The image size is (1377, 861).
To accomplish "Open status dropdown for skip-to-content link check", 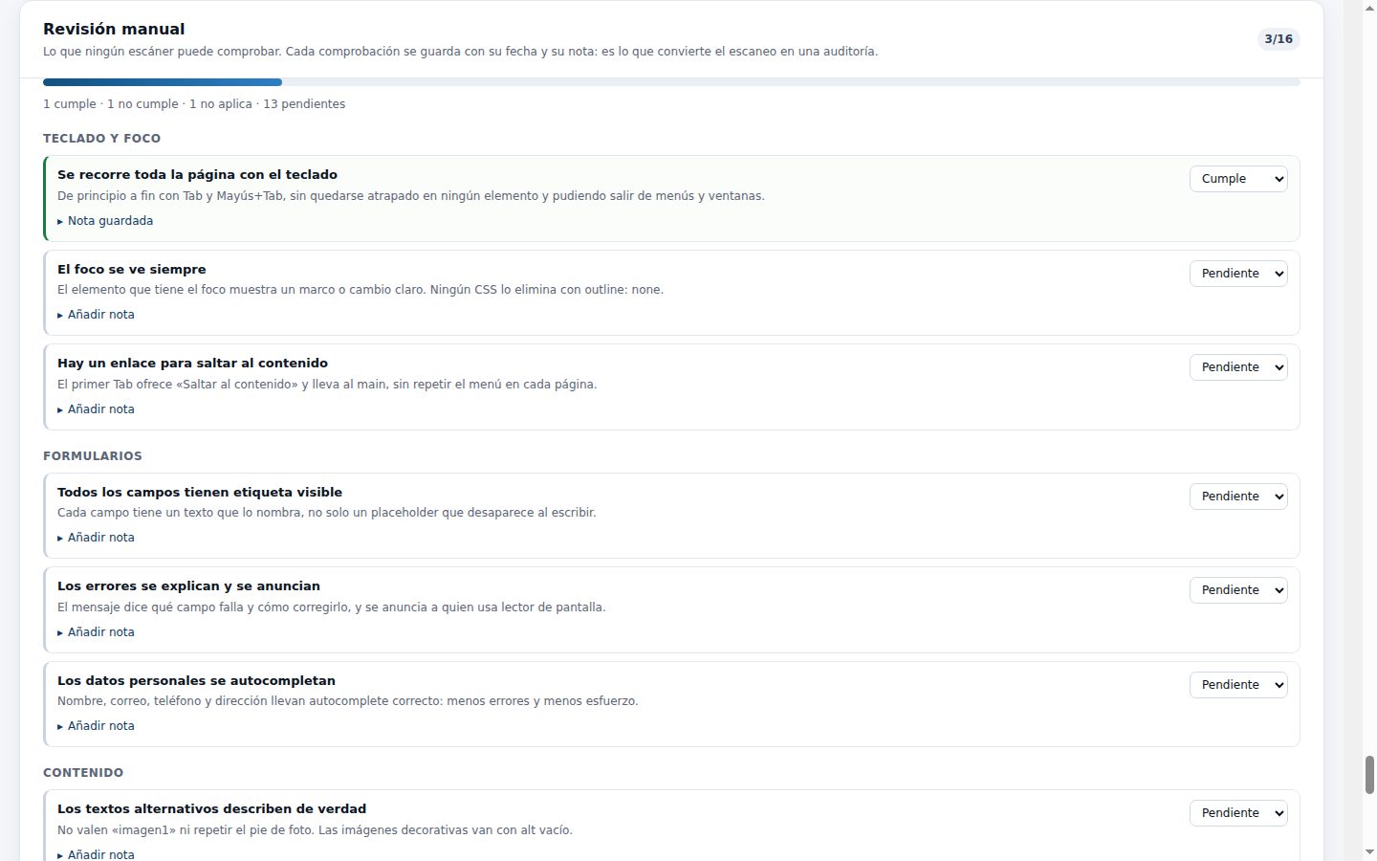I will coord(1238,367).
